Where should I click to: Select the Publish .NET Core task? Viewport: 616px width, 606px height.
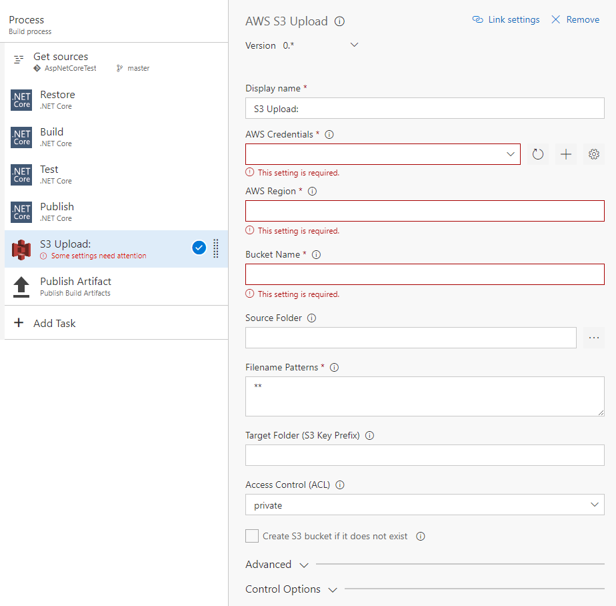(116, 212)
